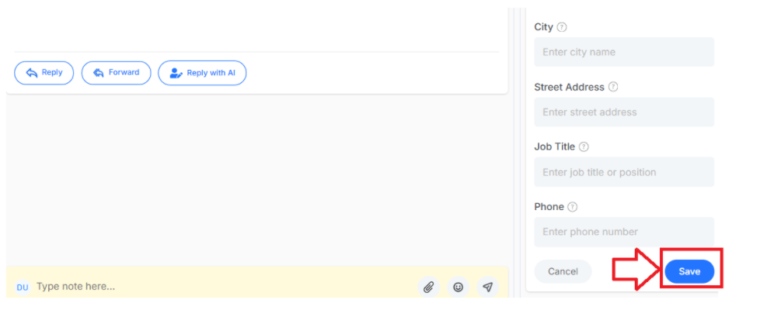Click the DU user avatar
The width and height of the screenshot is (760, 324).
(x=23, y=288)
